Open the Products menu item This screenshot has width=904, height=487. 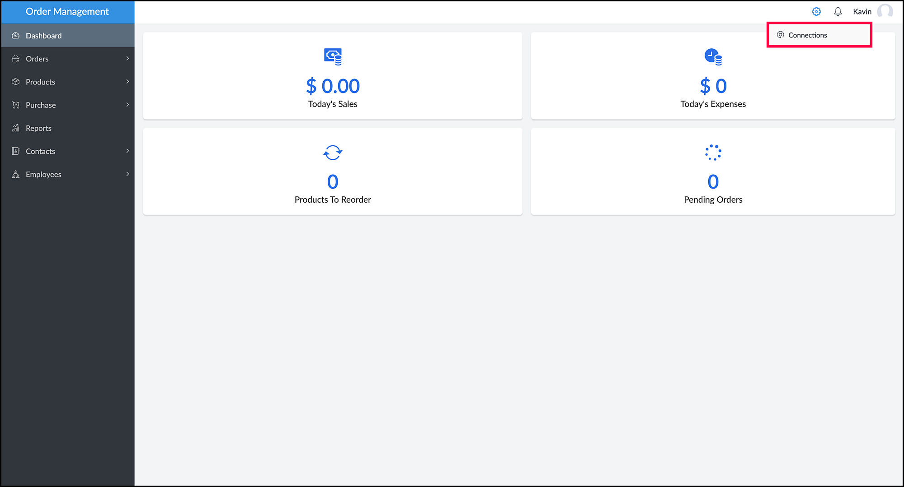tap(68, 82)
